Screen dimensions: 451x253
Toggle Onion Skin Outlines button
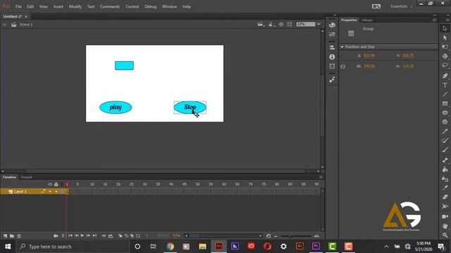coord(126,236)
